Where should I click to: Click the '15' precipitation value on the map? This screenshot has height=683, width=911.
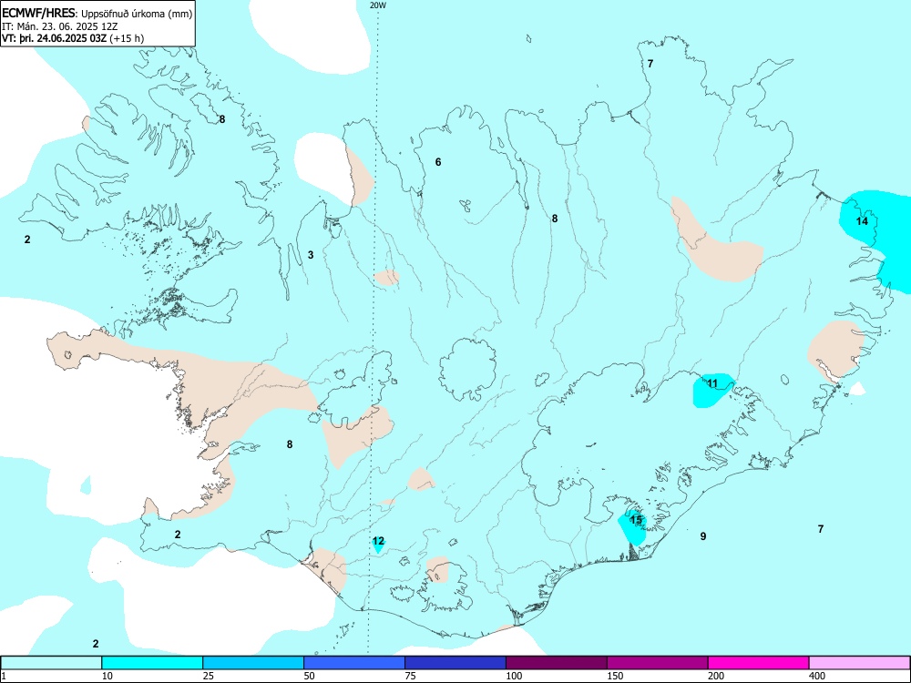tap(636, 520)
